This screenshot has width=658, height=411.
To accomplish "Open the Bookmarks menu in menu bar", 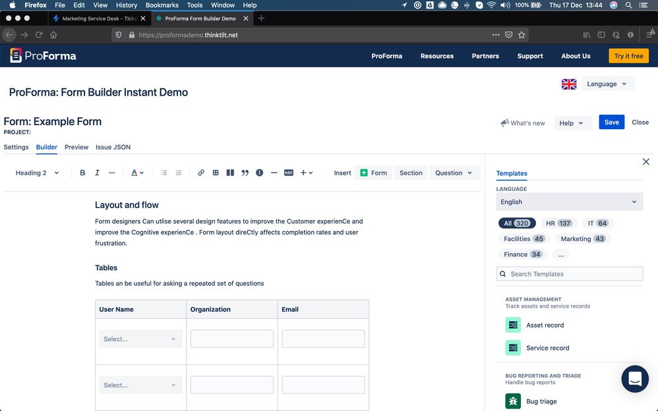I will (162, 5).
